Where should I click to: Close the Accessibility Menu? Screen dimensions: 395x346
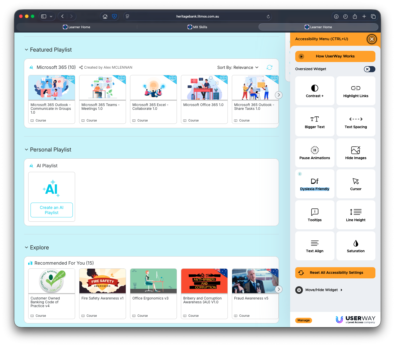[x=372, y=39]
